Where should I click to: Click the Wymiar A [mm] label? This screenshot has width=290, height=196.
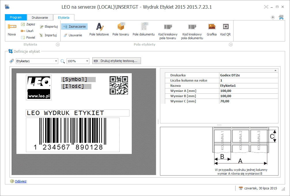point(183,91)
